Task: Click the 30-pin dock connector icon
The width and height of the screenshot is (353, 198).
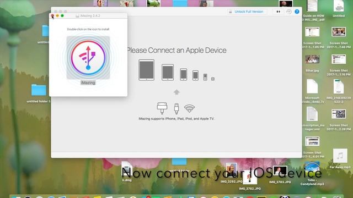Action: 162,108
